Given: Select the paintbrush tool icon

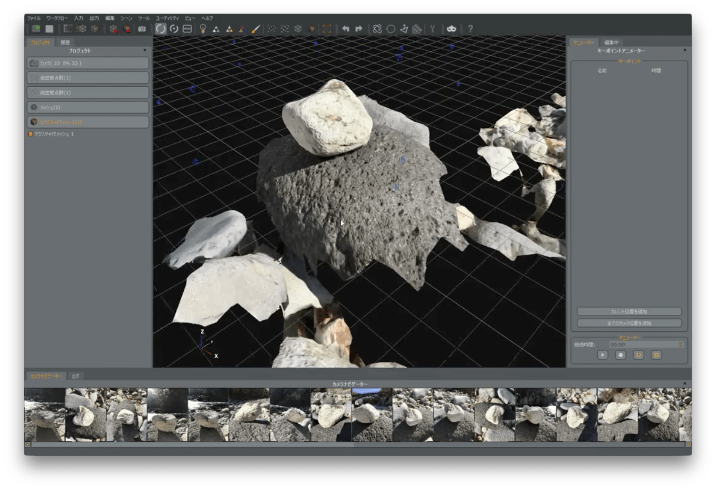Looking at the screenshot, I should (x=256, y=29).
